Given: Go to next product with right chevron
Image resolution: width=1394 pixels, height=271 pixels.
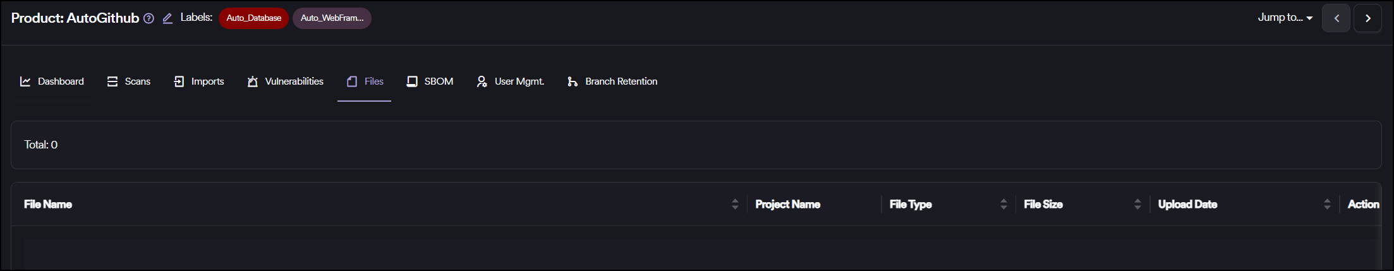Looking at the screenshot, I should (x=1367, y=18).
